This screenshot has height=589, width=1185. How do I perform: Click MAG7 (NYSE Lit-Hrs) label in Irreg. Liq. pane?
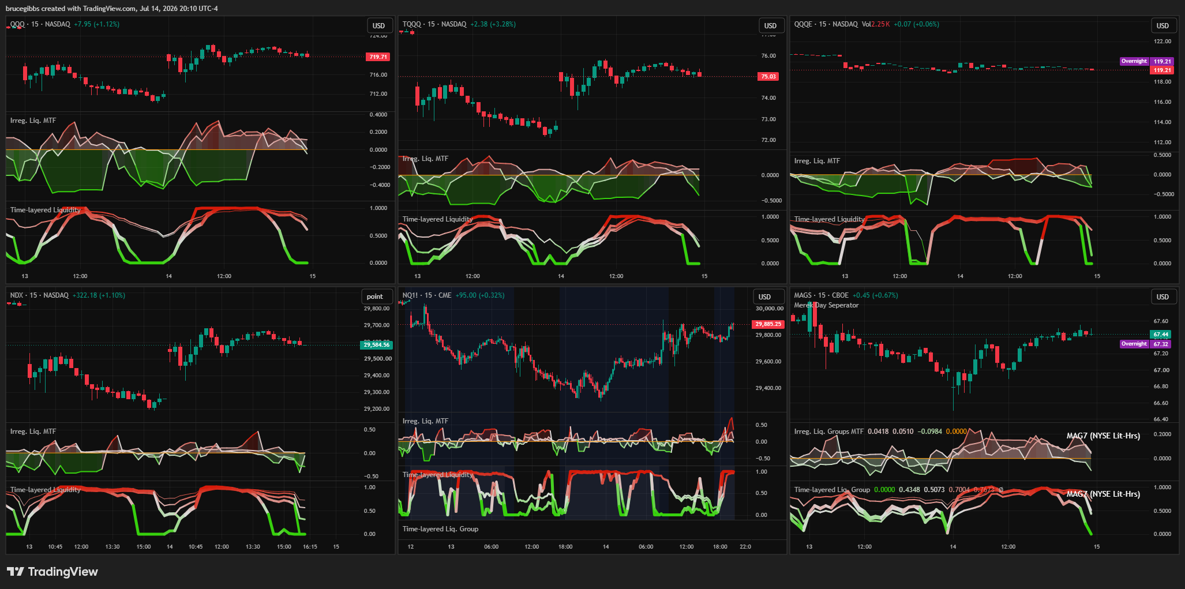pyautogui.click(x=1103, y=436)
